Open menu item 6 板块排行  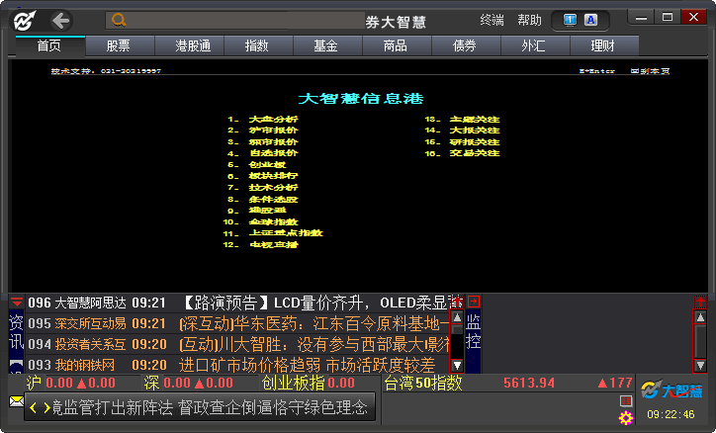pyautogui.click(x=262, y=176)
